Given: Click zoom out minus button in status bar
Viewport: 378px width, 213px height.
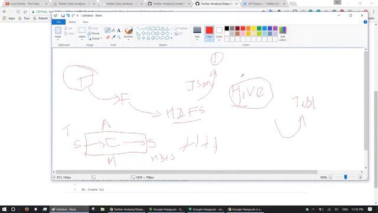Looking at the screenshot, I should pyautogui.click(x=331, y=177).
